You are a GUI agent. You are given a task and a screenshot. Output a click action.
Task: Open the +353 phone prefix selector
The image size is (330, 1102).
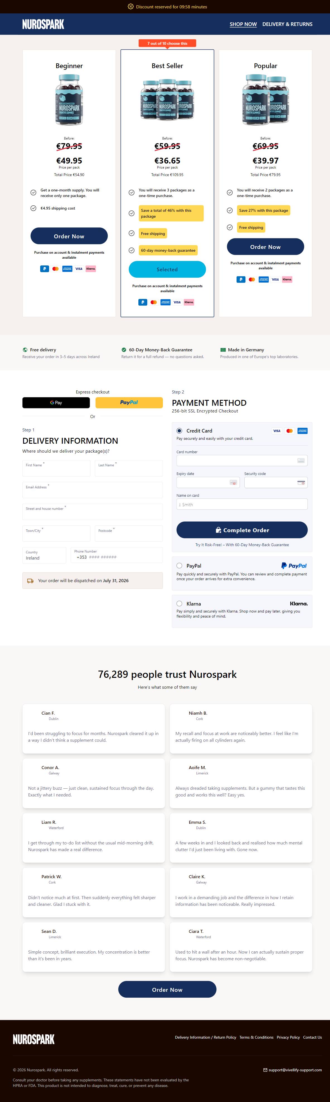click(81, 557)
